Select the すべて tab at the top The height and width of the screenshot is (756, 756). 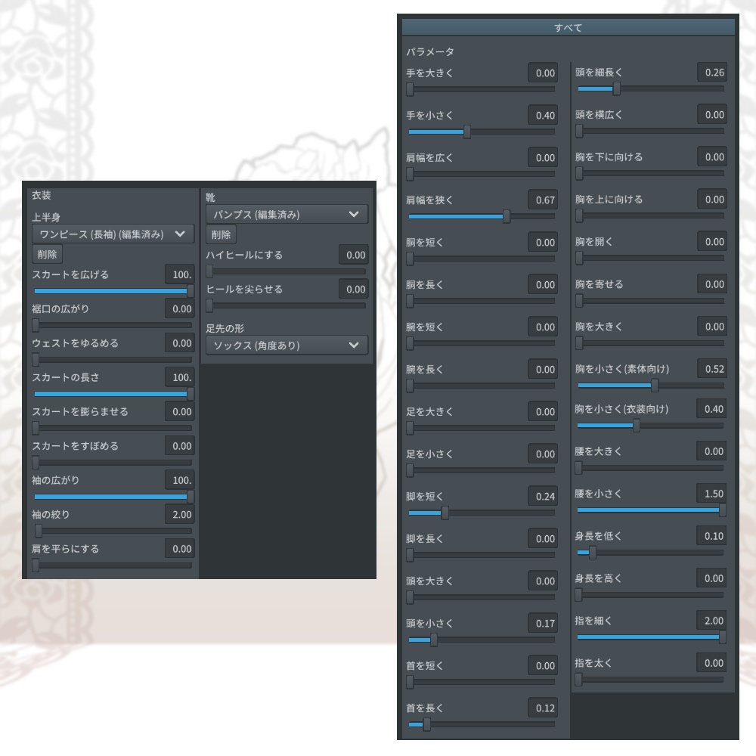[x=567, y=26]
